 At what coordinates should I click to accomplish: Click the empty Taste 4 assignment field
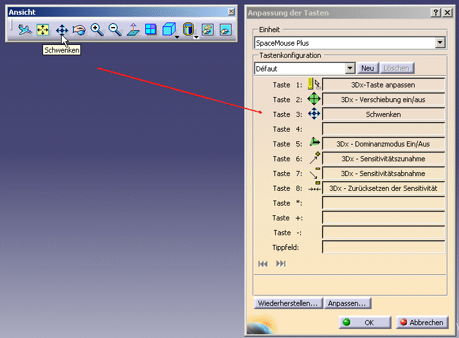point(383,129)
